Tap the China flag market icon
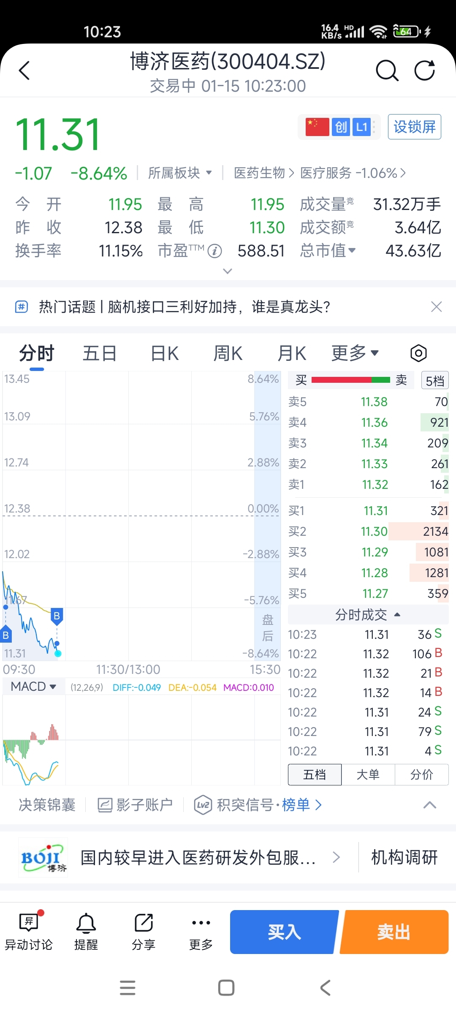This screenshot has height=1014, width=456. click(317, 127)
